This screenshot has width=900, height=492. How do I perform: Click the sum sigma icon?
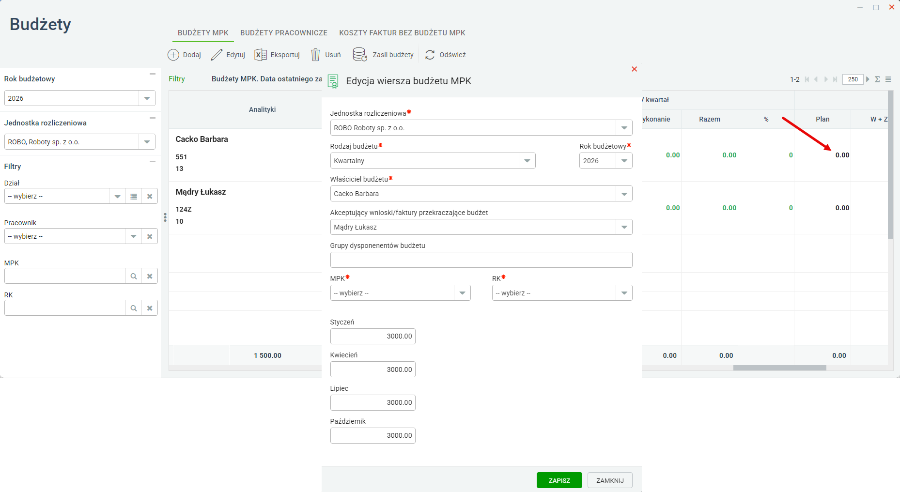[877, 79]
